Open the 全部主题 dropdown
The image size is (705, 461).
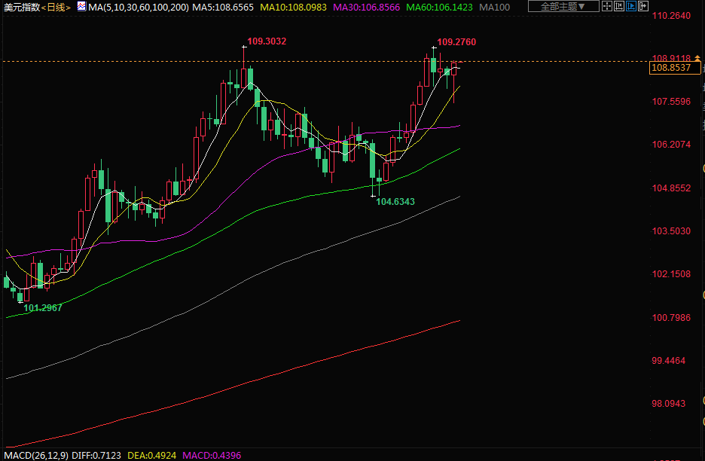[563, 6]
